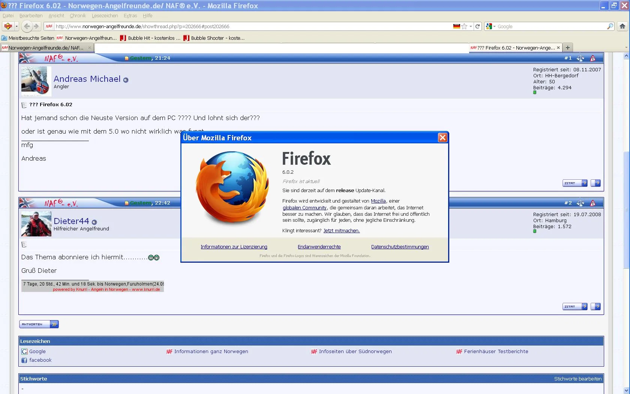Viewport: 630px width, 394px height.
Task: Open Andreas Michael's profile name
Action: tap(87, 79)
